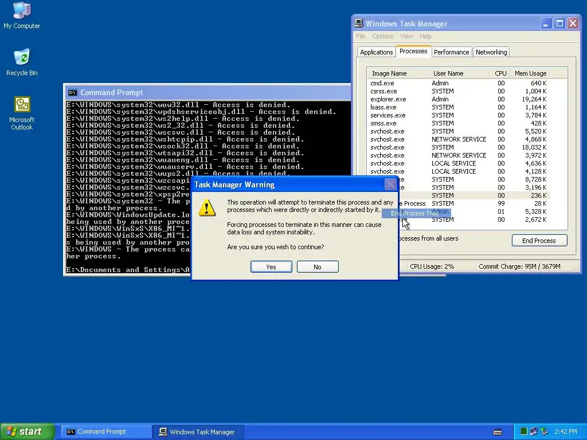Viewport: 587px width, 440px height.
Task: Click the network computers tray icon
Action: (534, 431)
